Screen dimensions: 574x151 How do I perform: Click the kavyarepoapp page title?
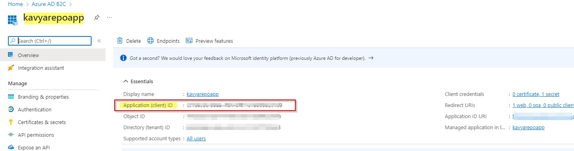click(x=54, y=18)
